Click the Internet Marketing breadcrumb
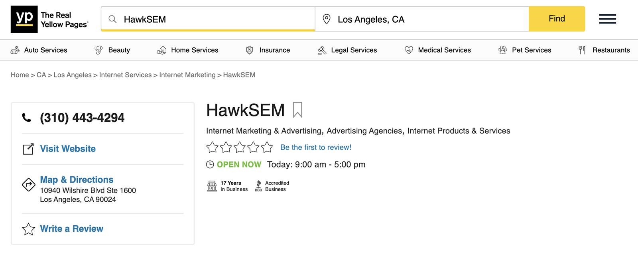The width and height of the screenshot is (638, 254). coord(187,75)
